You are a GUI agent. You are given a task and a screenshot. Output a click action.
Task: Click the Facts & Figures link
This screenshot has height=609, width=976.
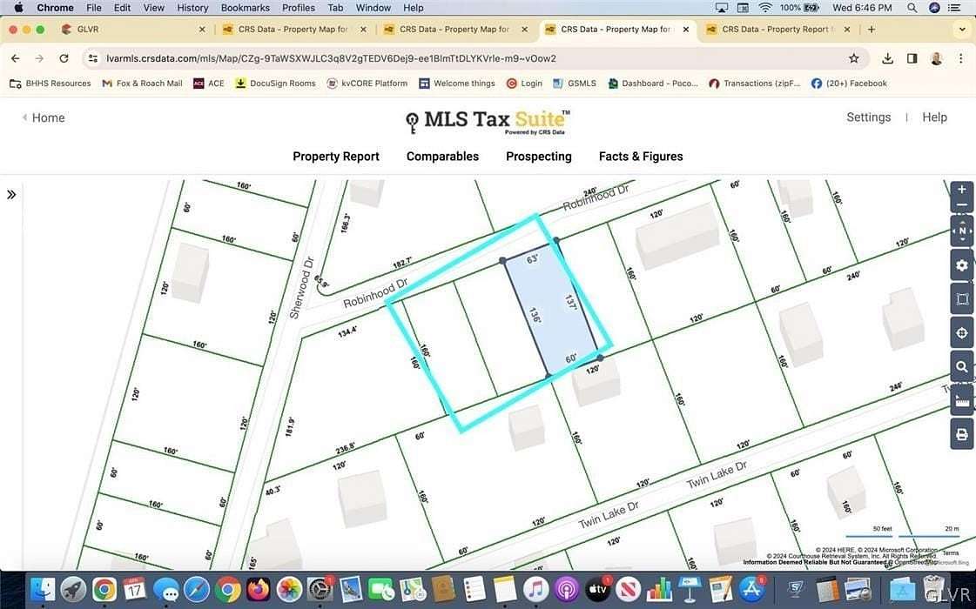(640, 156)
